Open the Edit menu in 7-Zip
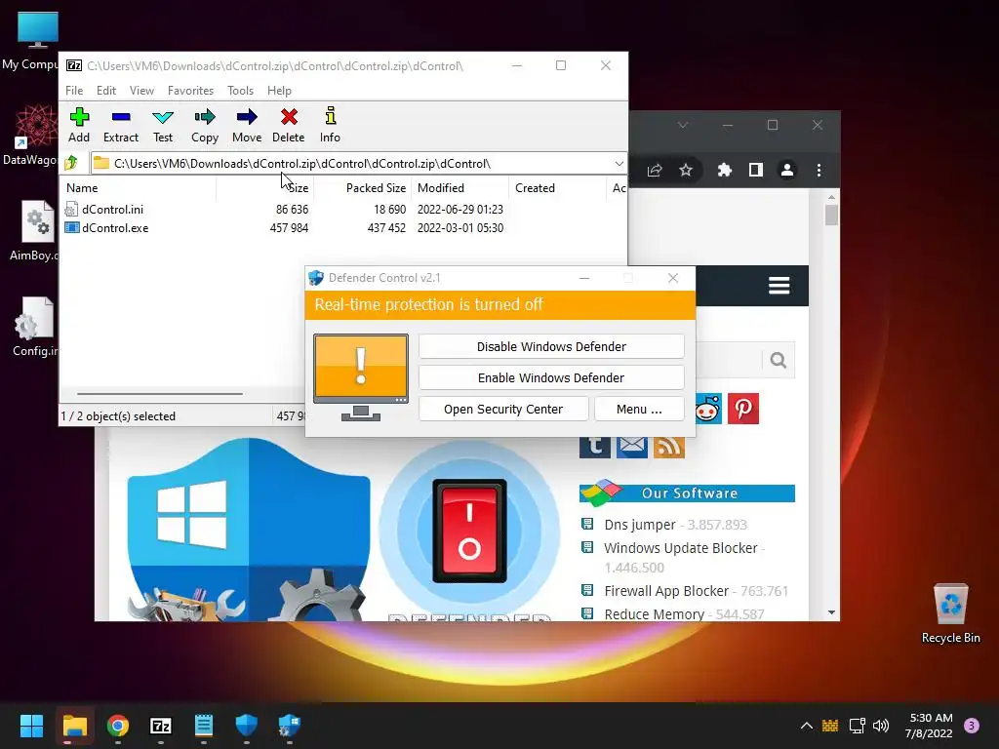 point(105,91)
